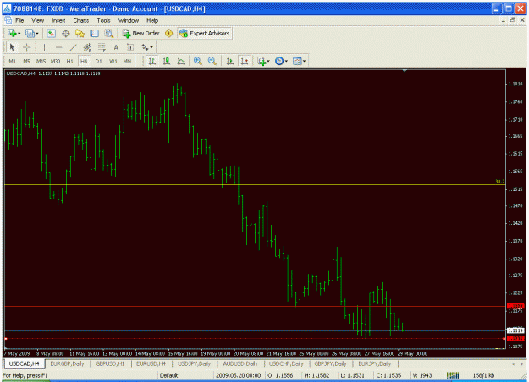Select the Horizontal Line drawing tool
The image size is (529, 382).
pyautogui.click(x=58, y=47)
